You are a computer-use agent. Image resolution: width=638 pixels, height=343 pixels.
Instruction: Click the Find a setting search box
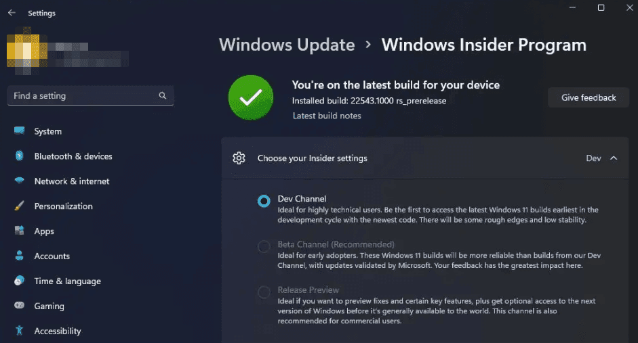click(90, 95)
